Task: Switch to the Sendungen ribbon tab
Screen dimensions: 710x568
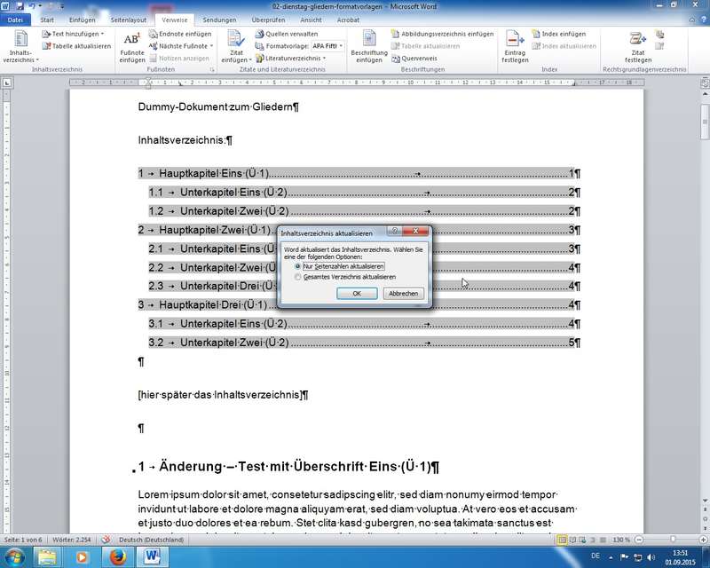Action: (219, 19)
